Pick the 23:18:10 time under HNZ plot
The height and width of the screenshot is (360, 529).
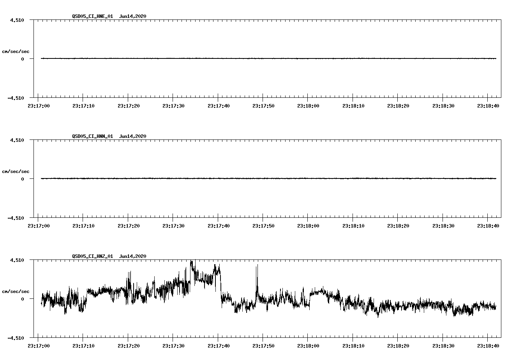[x=353, y=346]
